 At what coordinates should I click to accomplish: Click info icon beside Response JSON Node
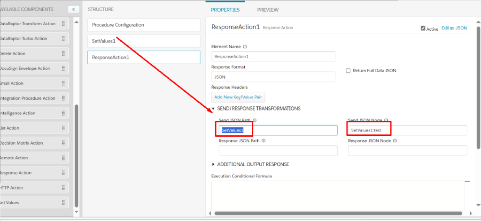coord(395,141)
